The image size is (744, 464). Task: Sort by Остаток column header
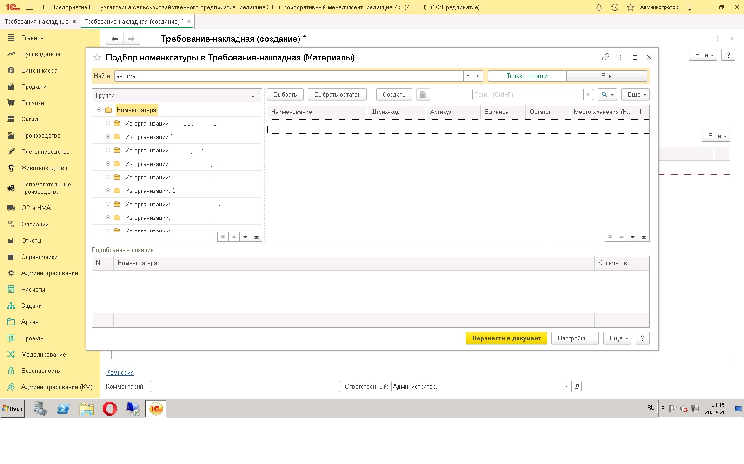pos(548,112)
